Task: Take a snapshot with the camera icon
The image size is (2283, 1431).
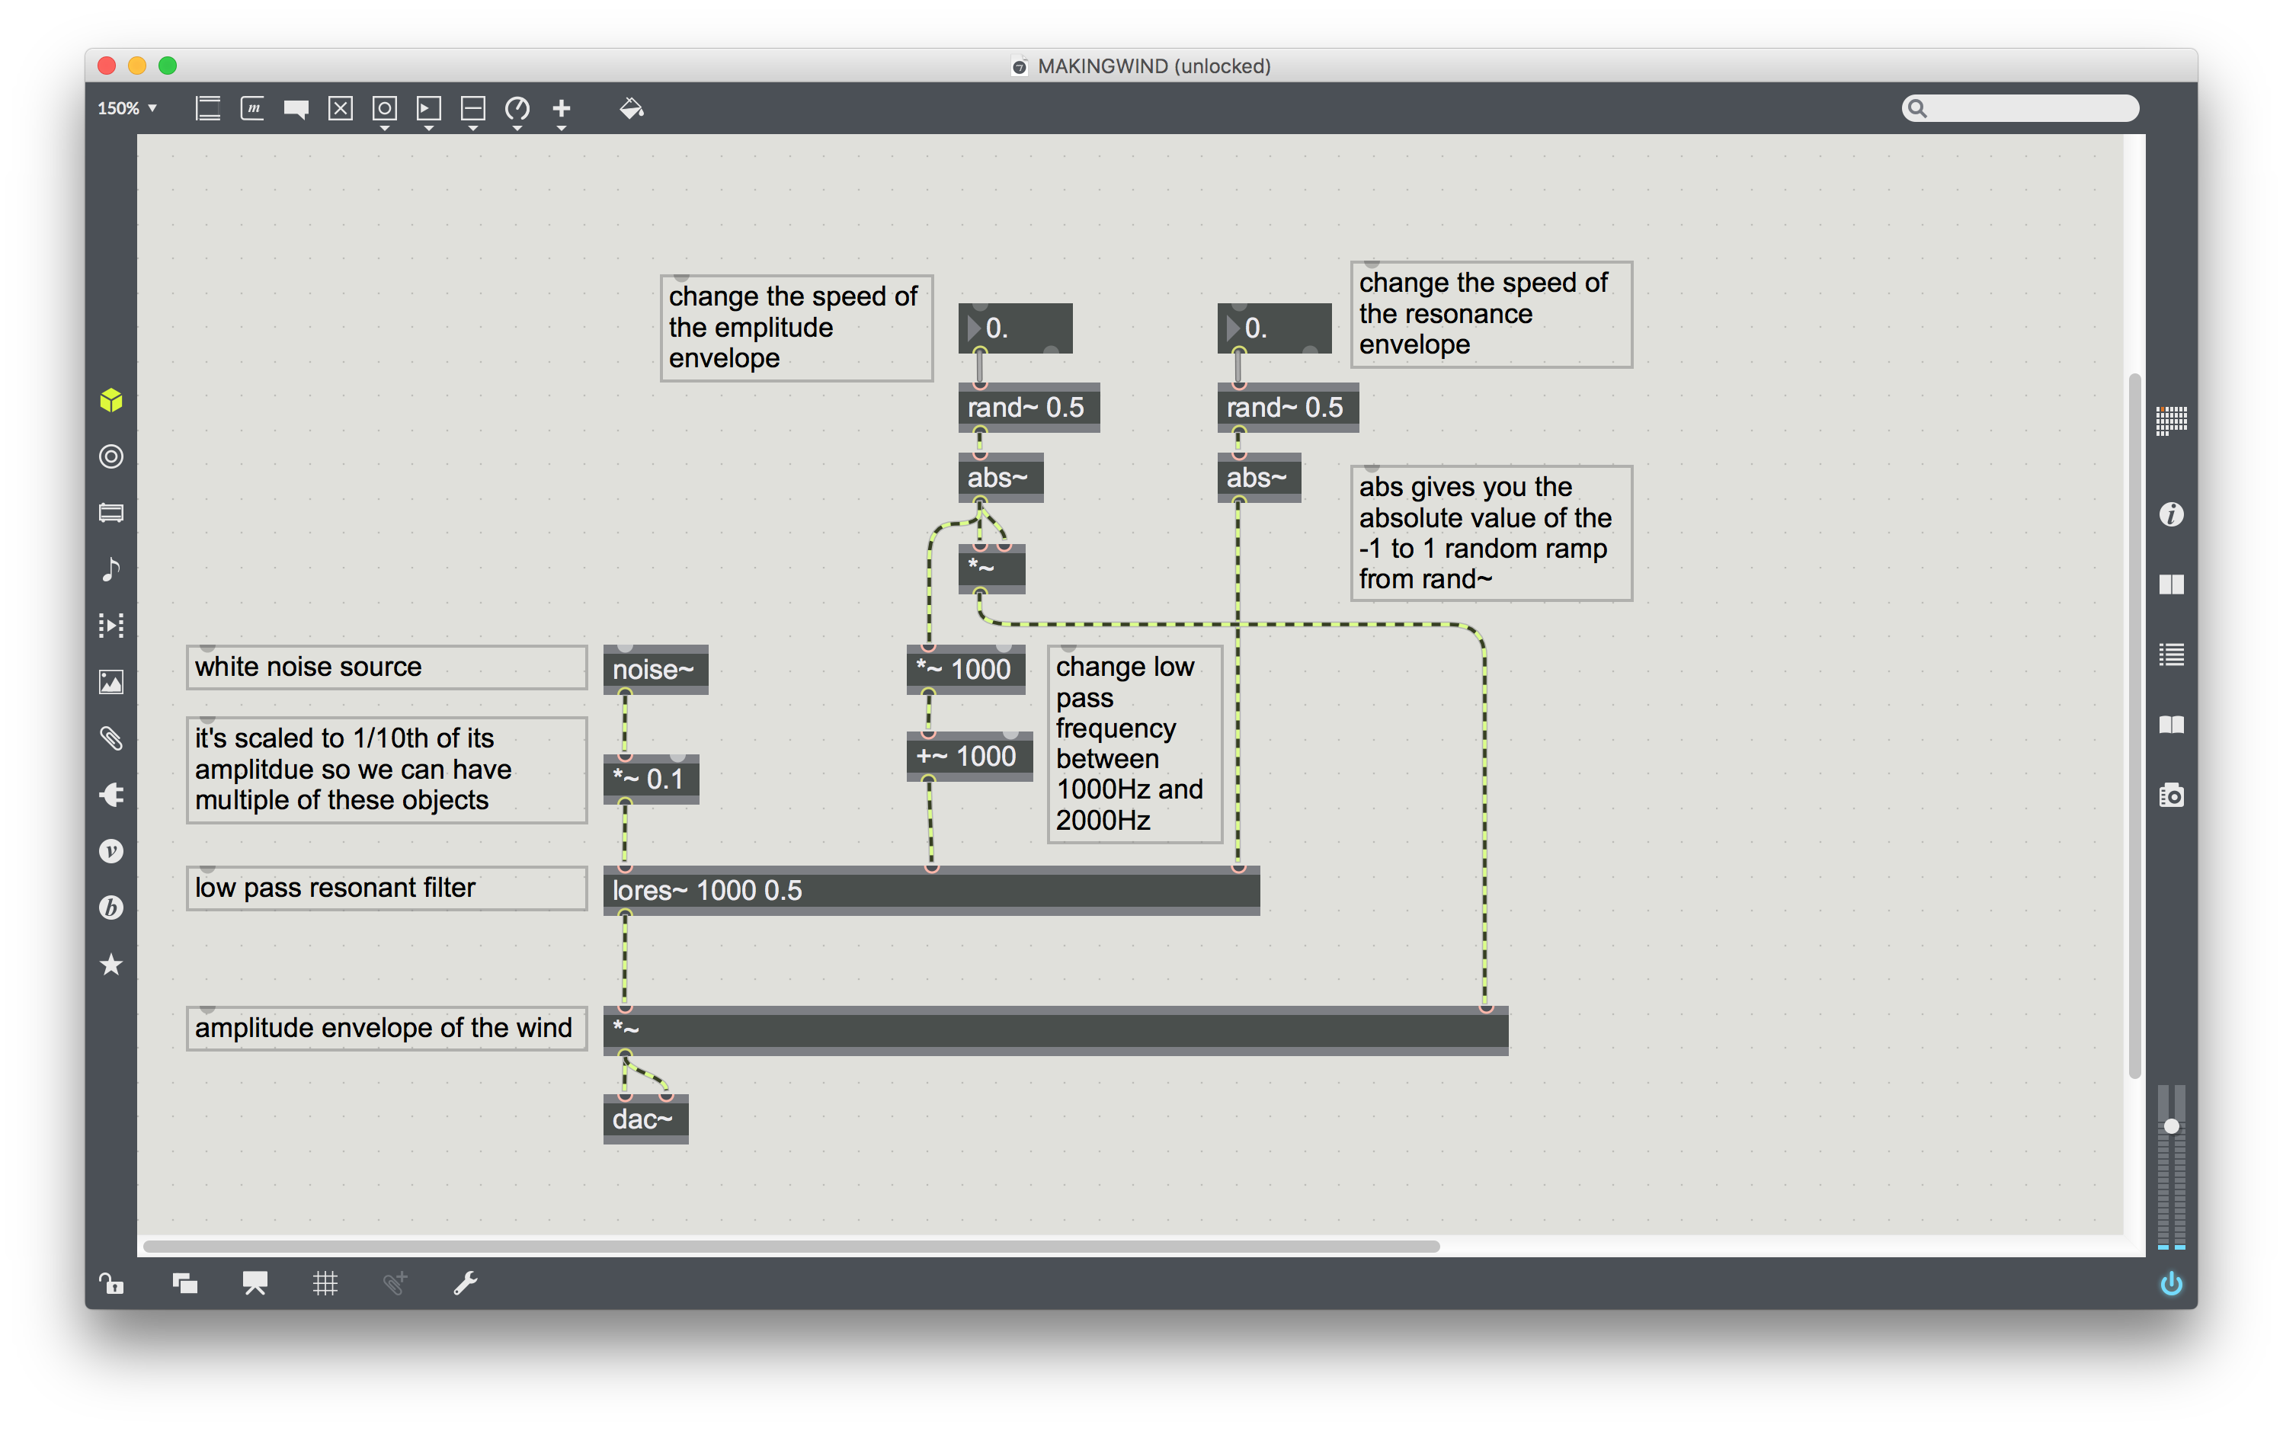Action: tap(2171, 795)
